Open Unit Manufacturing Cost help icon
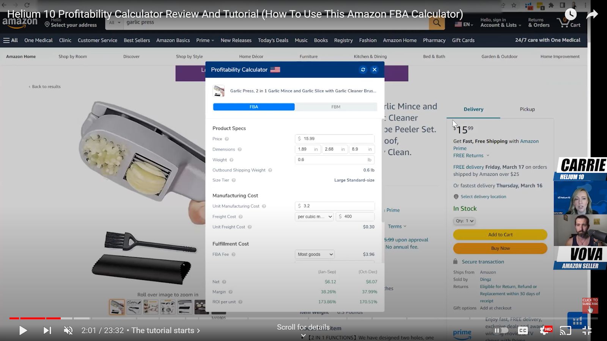 pyautogui.click(x=264, y=206)
